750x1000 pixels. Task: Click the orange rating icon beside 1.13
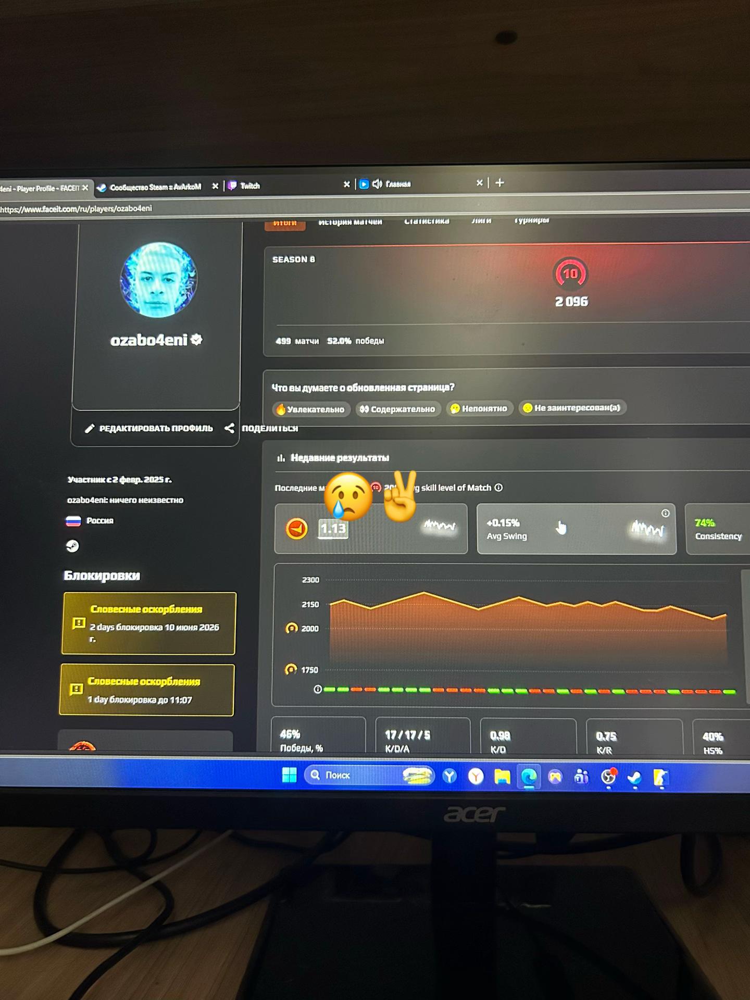[297, 529]
